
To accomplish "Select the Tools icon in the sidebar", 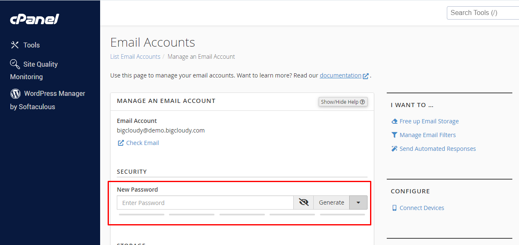I will pyautogui.click(x=15, y=45).
